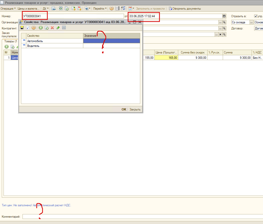Open ellipsis next to Со склада field

click(x=251, y=22)
